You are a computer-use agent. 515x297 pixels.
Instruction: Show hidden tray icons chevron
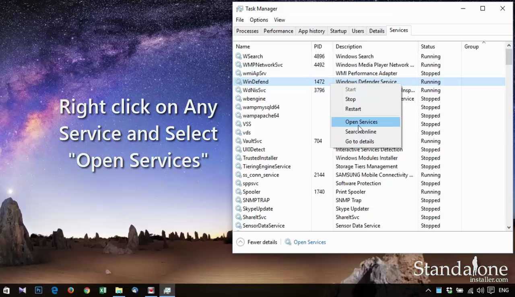pyautogui.click(x=428, y=290)
